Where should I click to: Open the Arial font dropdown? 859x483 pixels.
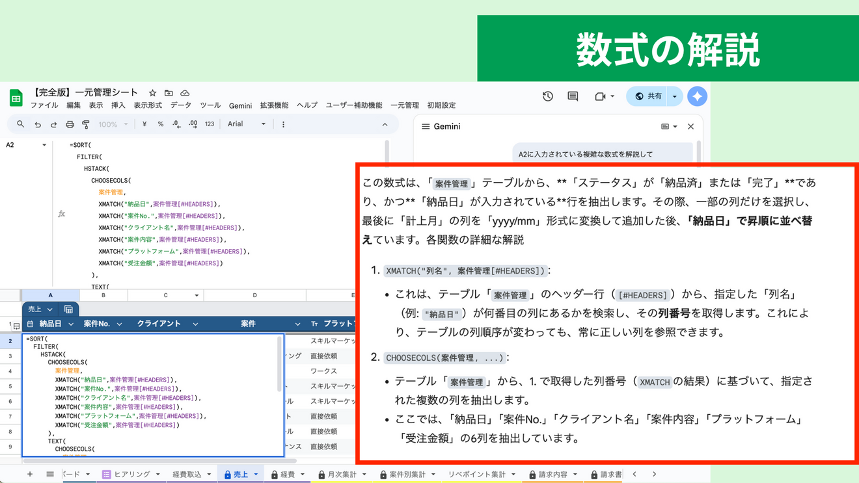[247, 124]
